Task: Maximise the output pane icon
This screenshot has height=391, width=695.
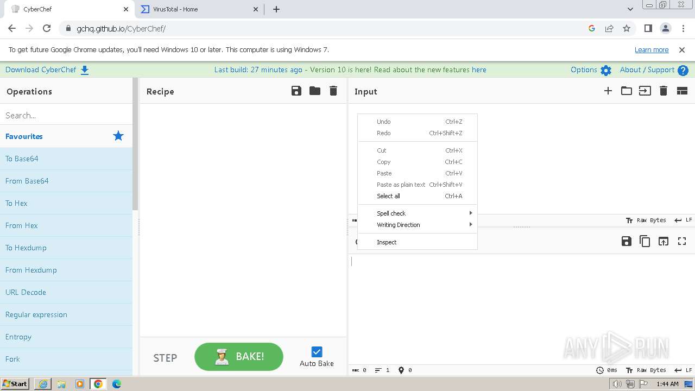Action: pyautogui.click(x=682, y=242)
